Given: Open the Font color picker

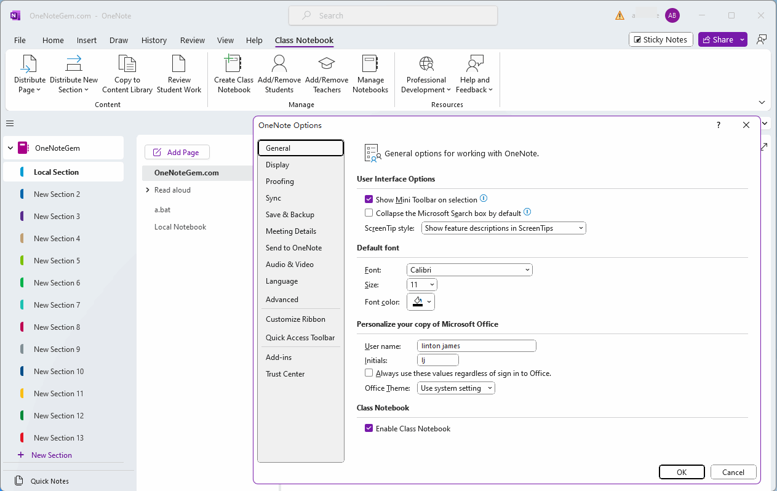Looking at the screenshot, I should (421, 301).
